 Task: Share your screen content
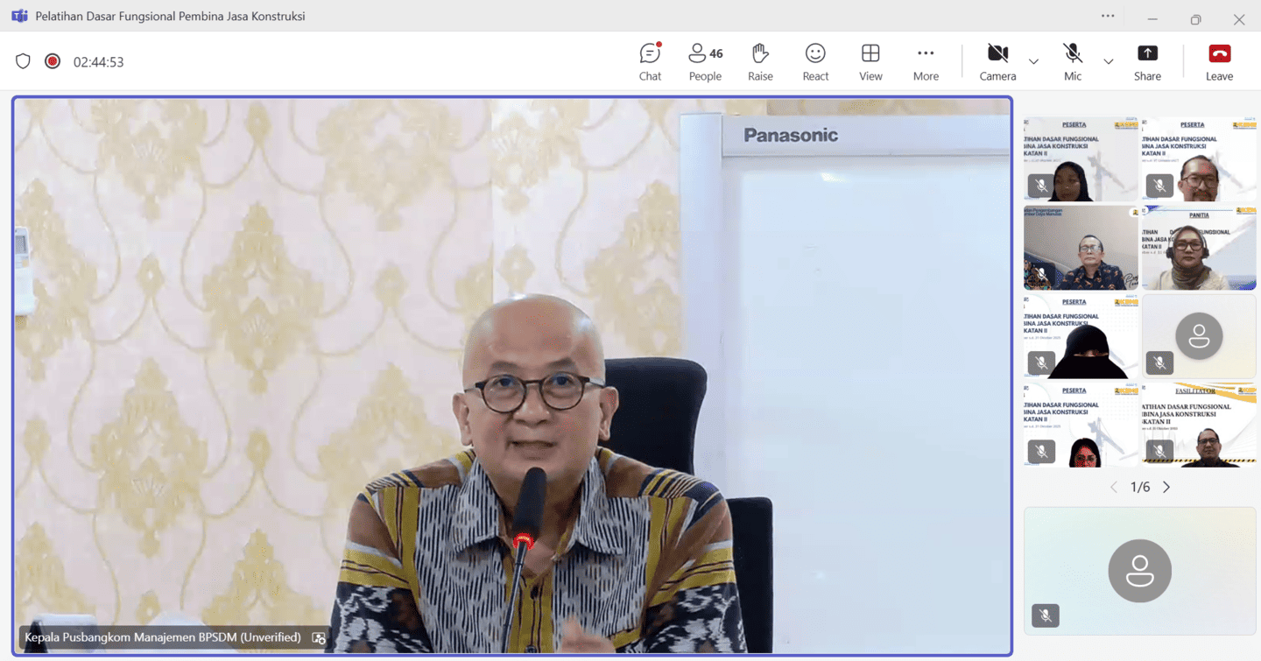pyautogui.click(x=1147, y=62)
